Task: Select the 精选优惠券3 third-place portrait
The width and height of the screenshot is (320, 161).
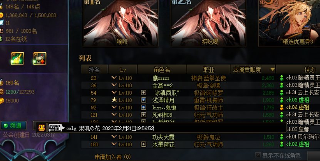Action: click(x=290, y=23)
